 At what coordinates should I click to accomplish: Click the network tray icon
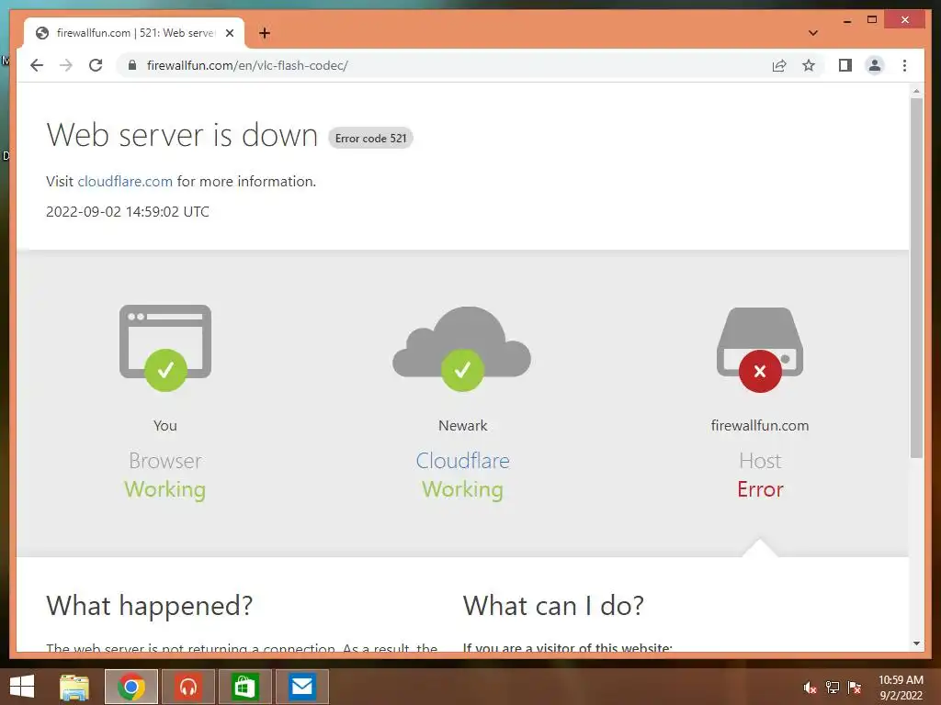pos(833,688)
